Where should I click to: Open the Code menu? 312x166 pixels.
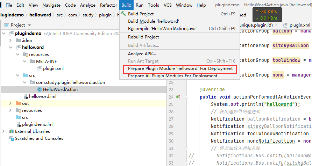(x=70, y=5)
